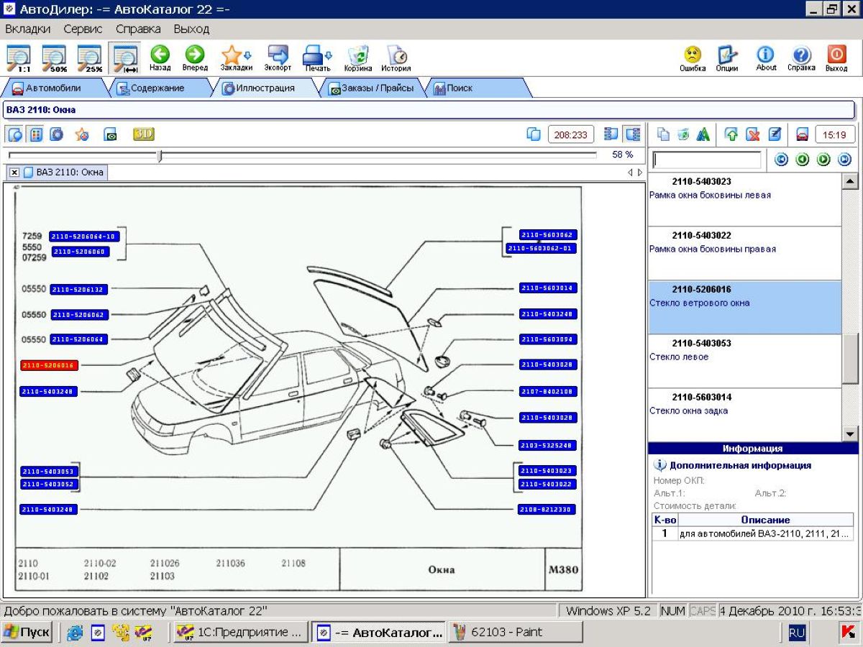Select part label 2110-5603014 on diagram
Viewport: 863px width, 647px height.
click(x=548, y=288)
